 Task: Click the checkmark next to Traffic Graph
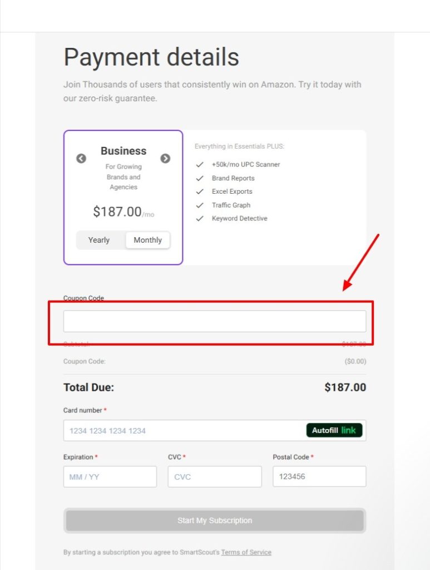(x=200, y=205)
